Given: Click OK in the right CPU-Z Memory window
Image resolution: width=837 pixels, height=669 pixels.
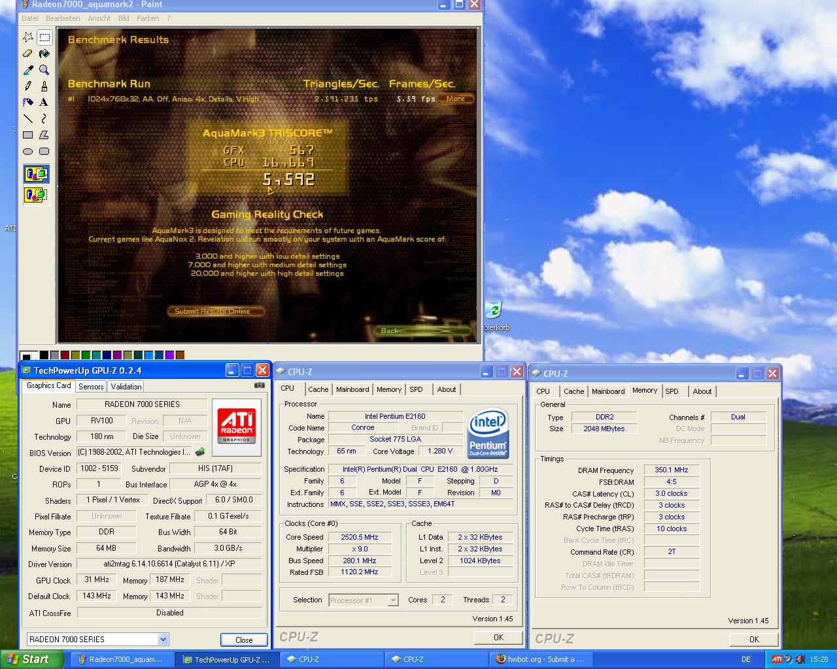Looking at the screenshot, I should (754, 639).
